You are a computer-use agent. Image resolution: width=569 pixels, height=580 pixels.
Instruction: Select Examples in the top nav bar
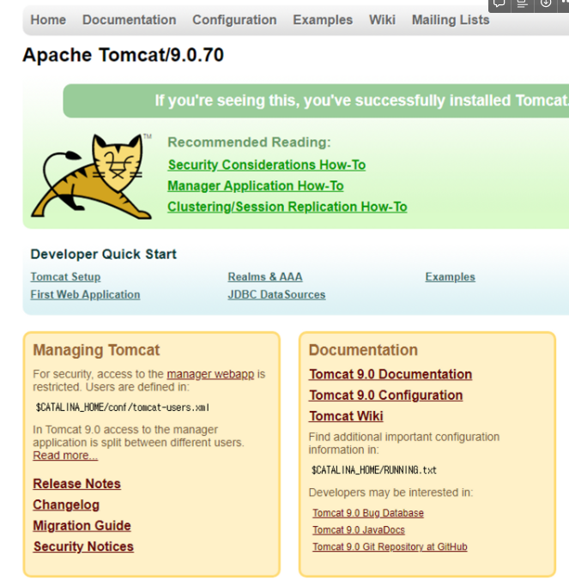323,20
